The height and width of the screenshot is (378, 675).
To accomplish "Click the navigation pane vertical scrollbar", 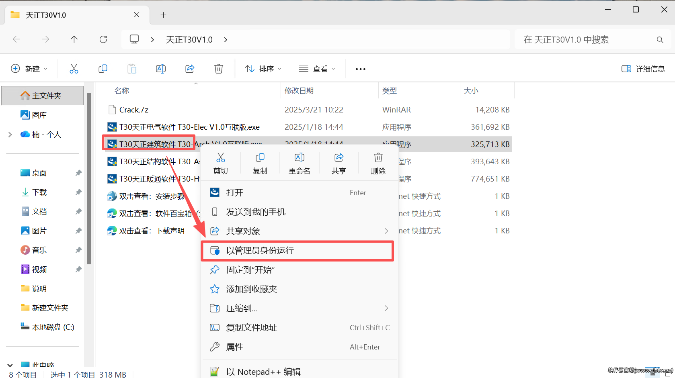I will 89,179.
